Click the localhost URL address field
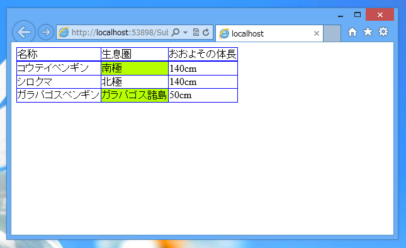Image resolution: width=406 pixels, height=248 pixels. pos(120,32)
